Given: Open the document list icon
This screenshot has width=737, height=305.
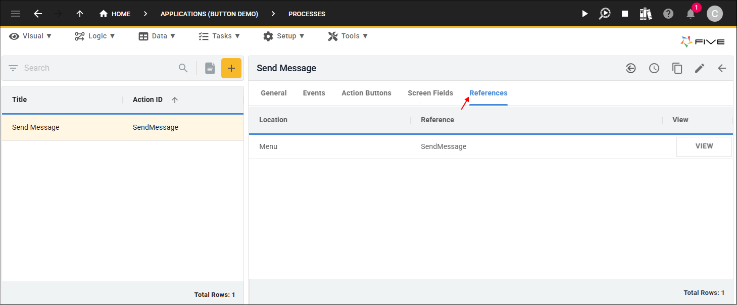Looking at the screenshot, I should pyautogui.click(x=210, y=68).
